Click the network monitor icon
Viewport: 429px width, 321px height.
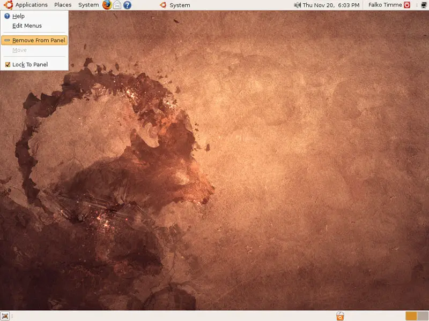[x=424, y=5]
